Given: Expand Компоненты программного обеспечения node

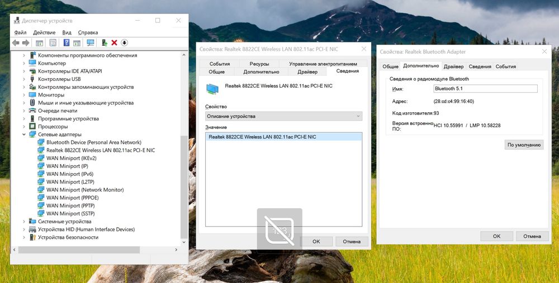Looking at the screenshot, I should tap(24, 55).
